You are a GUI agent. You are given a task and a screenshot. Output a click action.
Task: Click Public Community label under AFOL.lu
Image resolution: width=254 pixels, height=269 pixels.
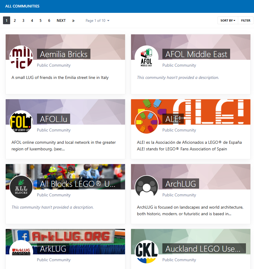click(x=54, y=130)
